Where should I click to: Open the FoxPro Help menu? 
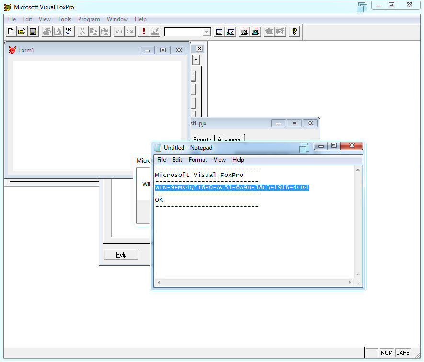pyautogui.click(x=140, y=19)
